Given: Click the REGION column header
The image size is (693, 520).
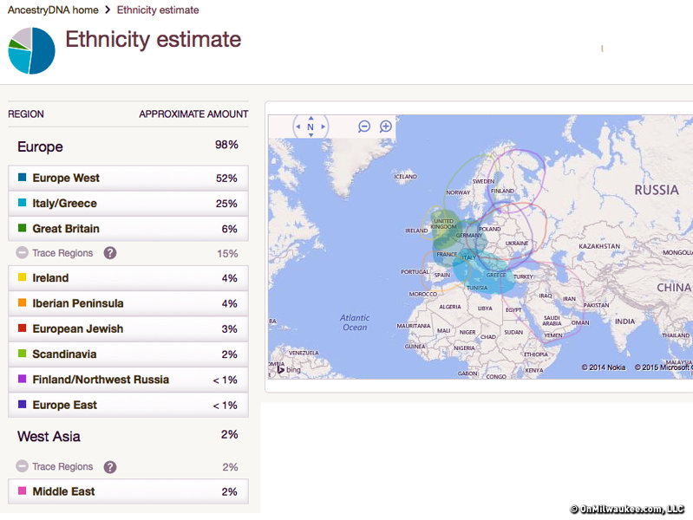Looking at the screenshot, I should click(26, 114).
